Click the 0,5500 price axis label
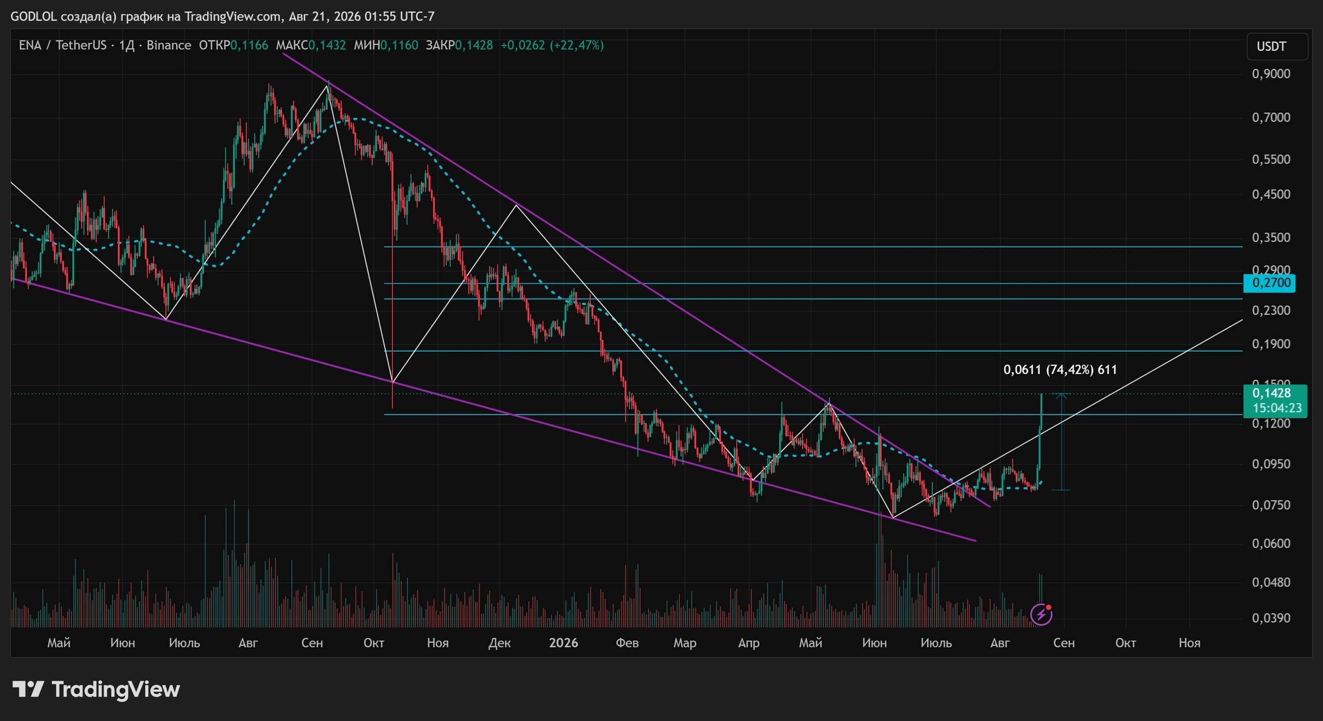Viewport: 1323px width, 721px height. [x=1271, y=159]
